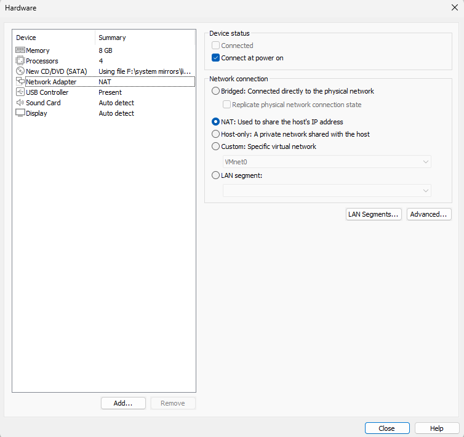
Task: Open Help for hardware settings
Action: 437,428
